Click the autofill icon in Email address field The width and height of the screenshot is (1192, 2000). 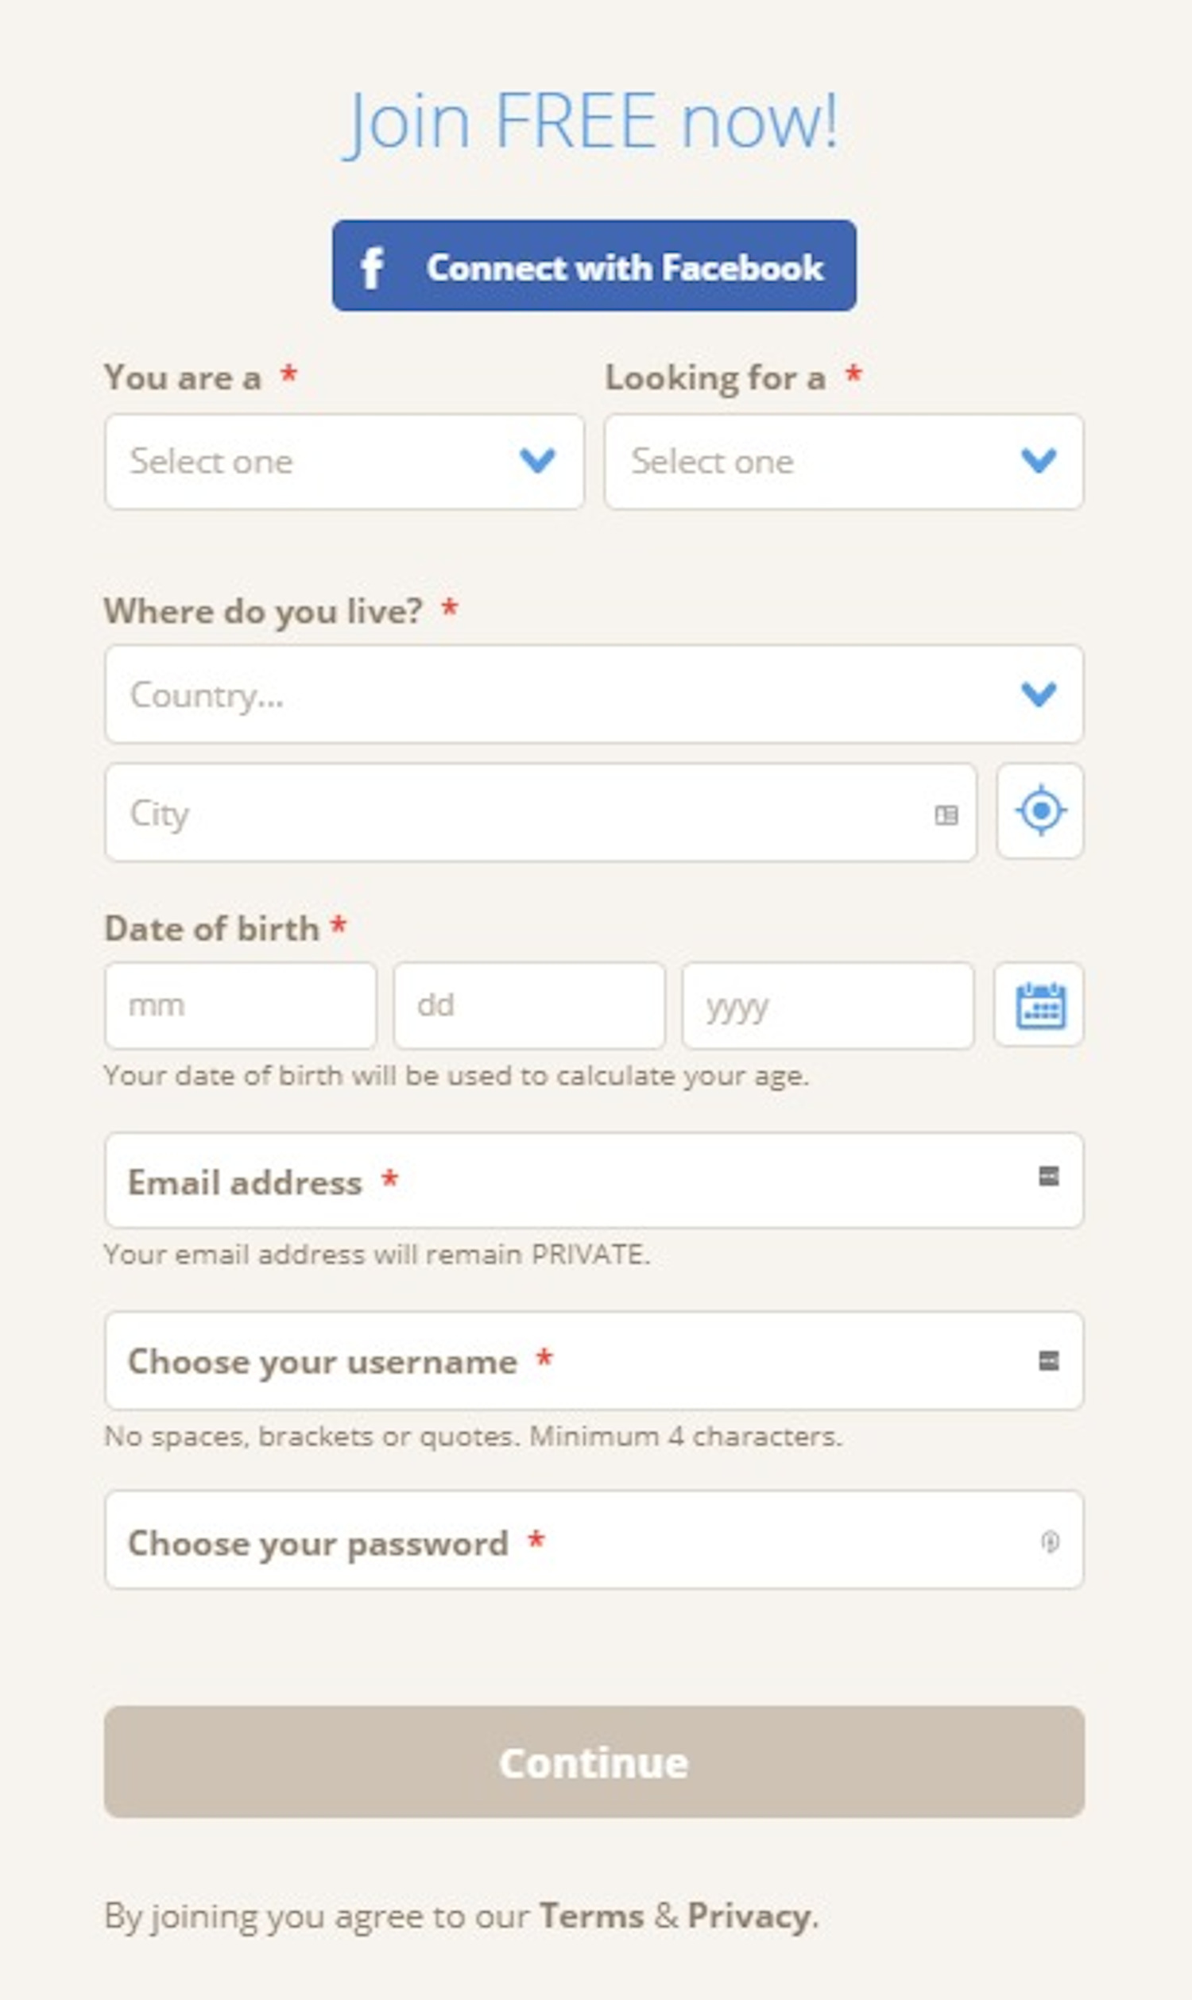(1048, 1176)
